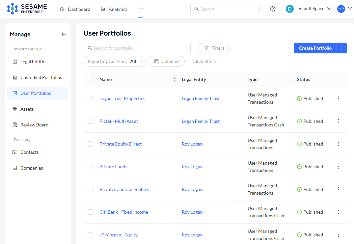This screenshot has width=354, height=244.
Task: Open the more navigation ellipsis menu
Action: 140,9
